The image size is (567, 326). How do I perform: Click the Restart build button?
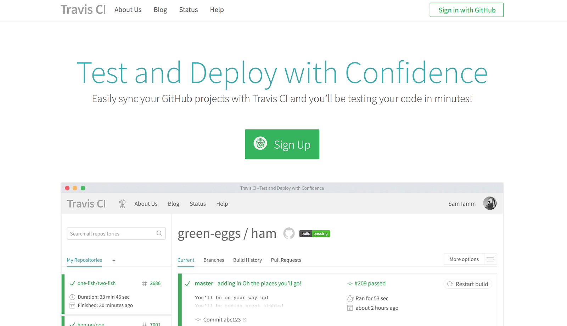pos(468,284)
